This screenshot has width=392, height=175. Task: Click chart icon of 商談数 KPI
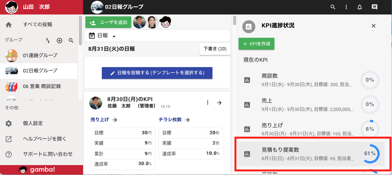(x=247, y=80)
